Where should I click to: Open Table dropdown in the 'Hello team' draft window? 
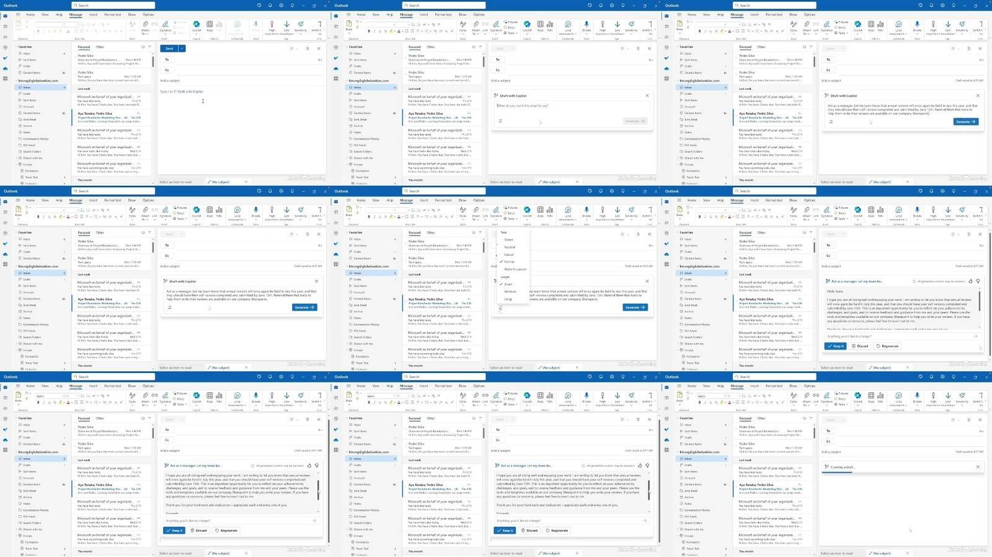click(841, 219)
